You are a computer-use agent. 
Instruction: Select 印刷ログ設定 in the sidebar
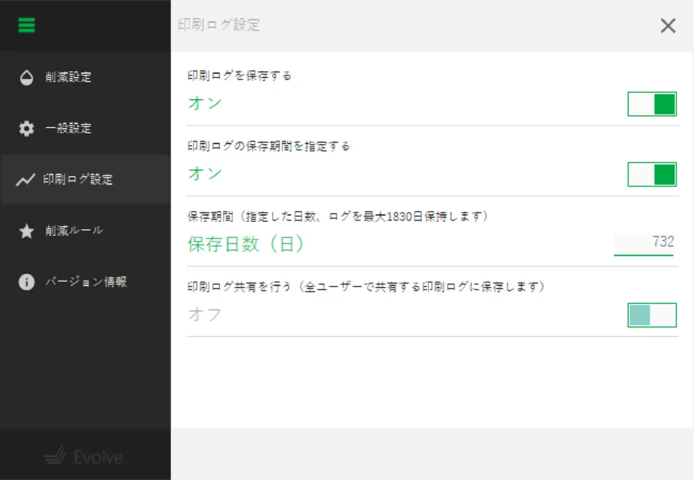pos(85,180)
